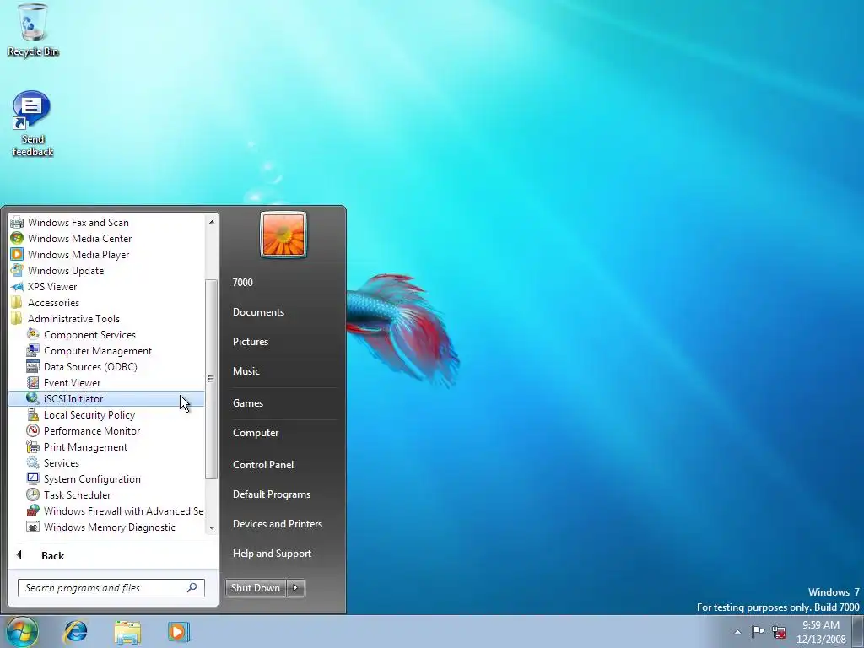Go Back to main Start menu

[53, 555]
